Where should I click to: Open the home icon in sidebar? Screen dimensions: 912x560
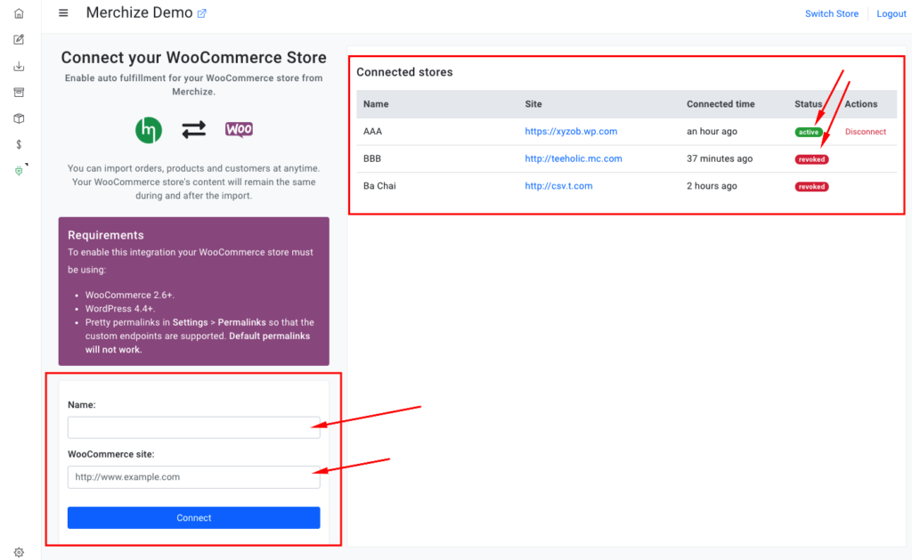(x=19, y=12)
